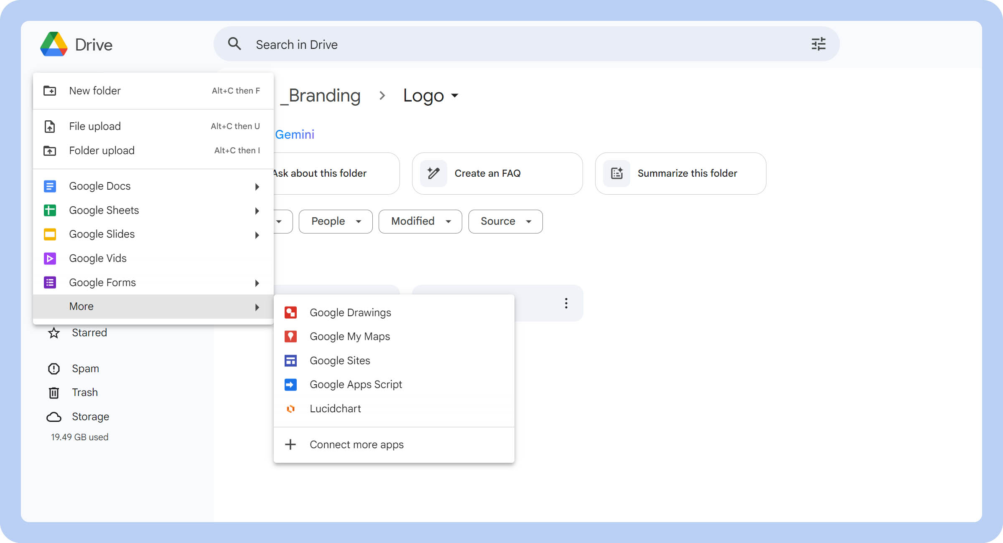Open the People filter dropdown

pyautogui.click(x=336, y=221)
